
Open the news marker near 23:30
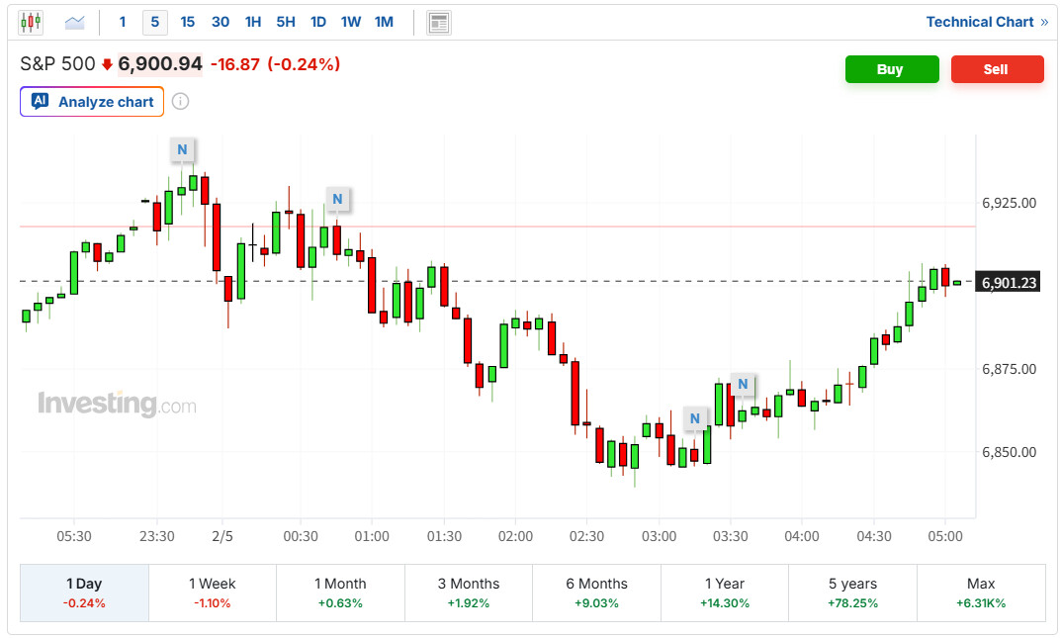point(181,150)
